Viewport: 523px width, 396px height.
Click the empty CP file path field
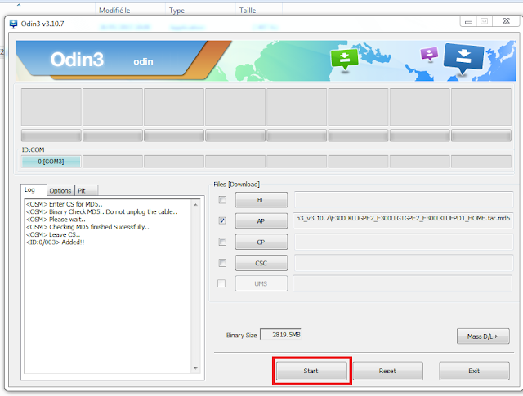click(403, 242)
